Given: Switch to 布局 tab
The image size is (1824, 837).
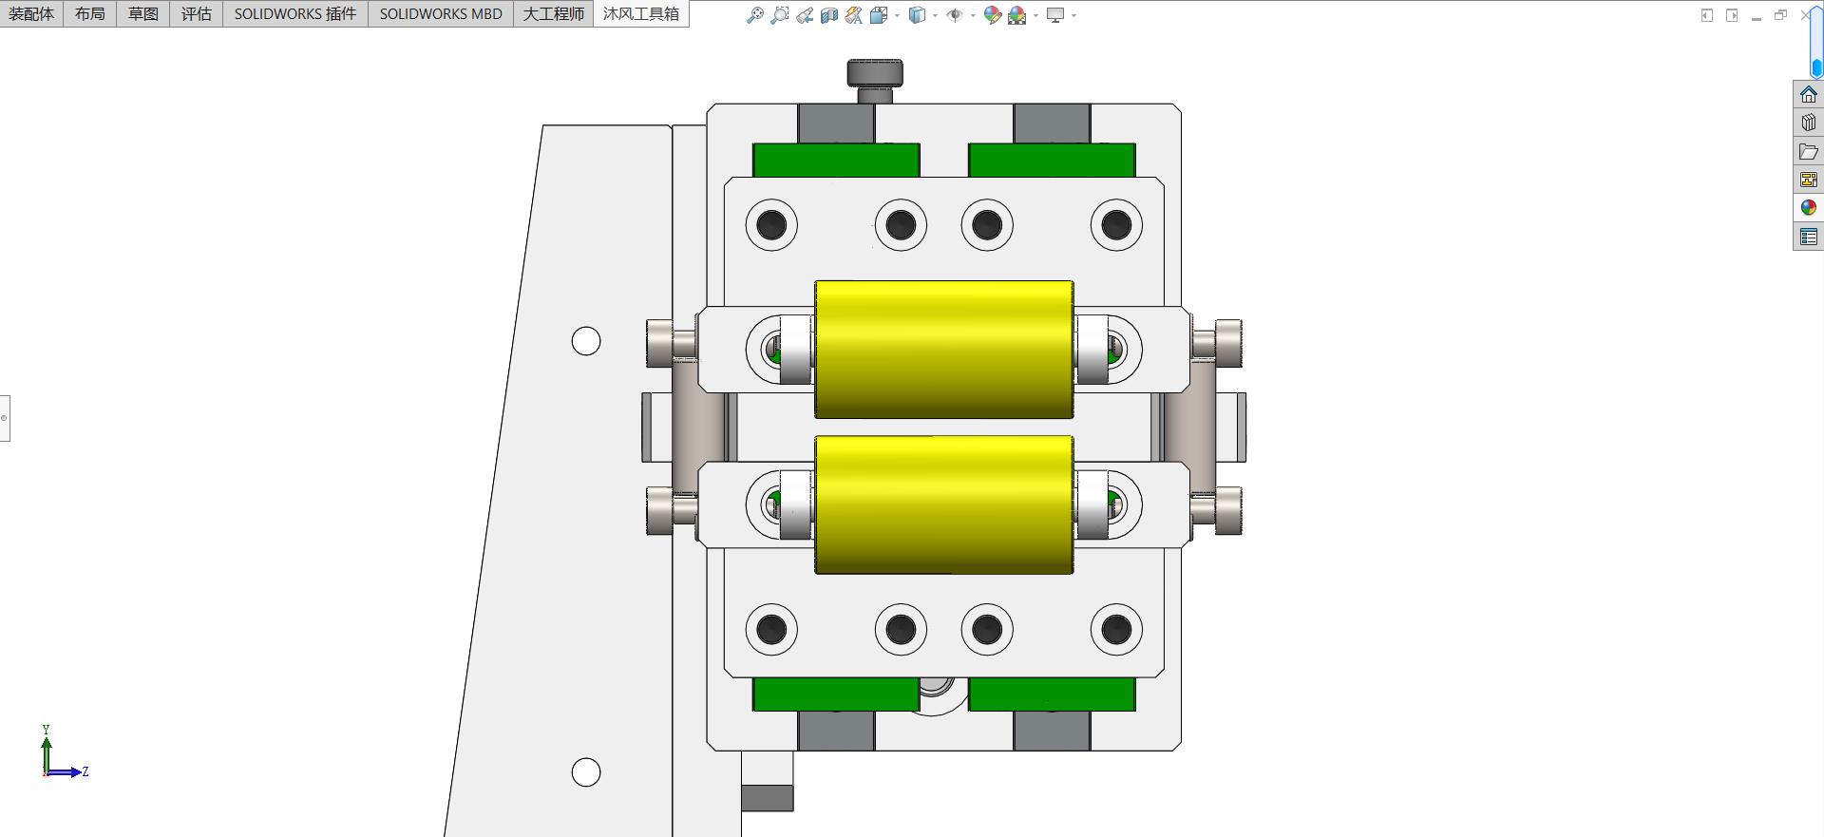Looking at the screenshot, I should pos(90,13).
